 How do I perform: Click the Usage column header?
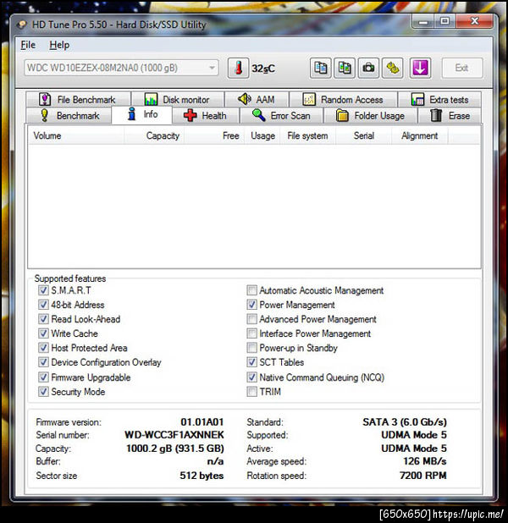(263, 135)
